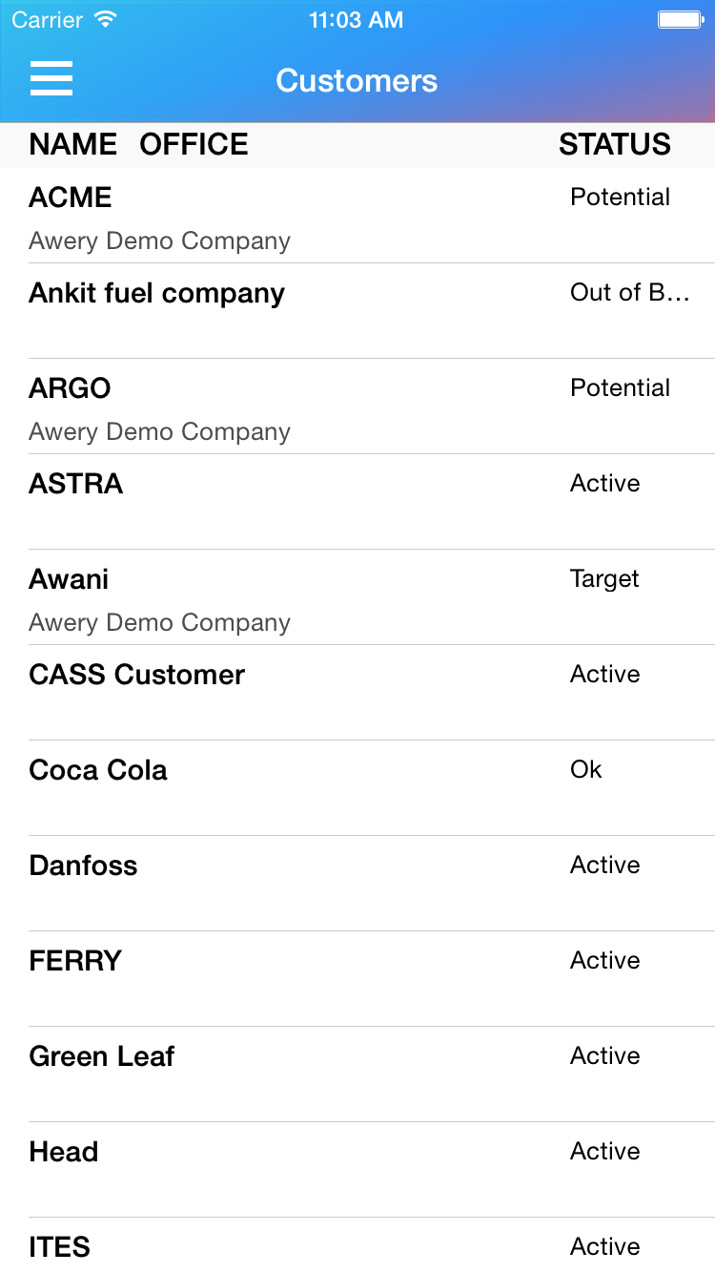Choose the ASTRA customer

point(357,502)
